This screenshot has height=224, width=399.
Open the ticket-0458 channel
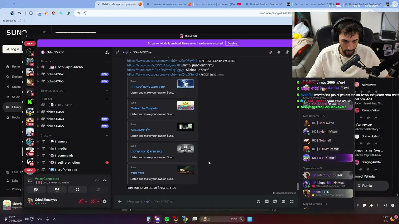75,112
